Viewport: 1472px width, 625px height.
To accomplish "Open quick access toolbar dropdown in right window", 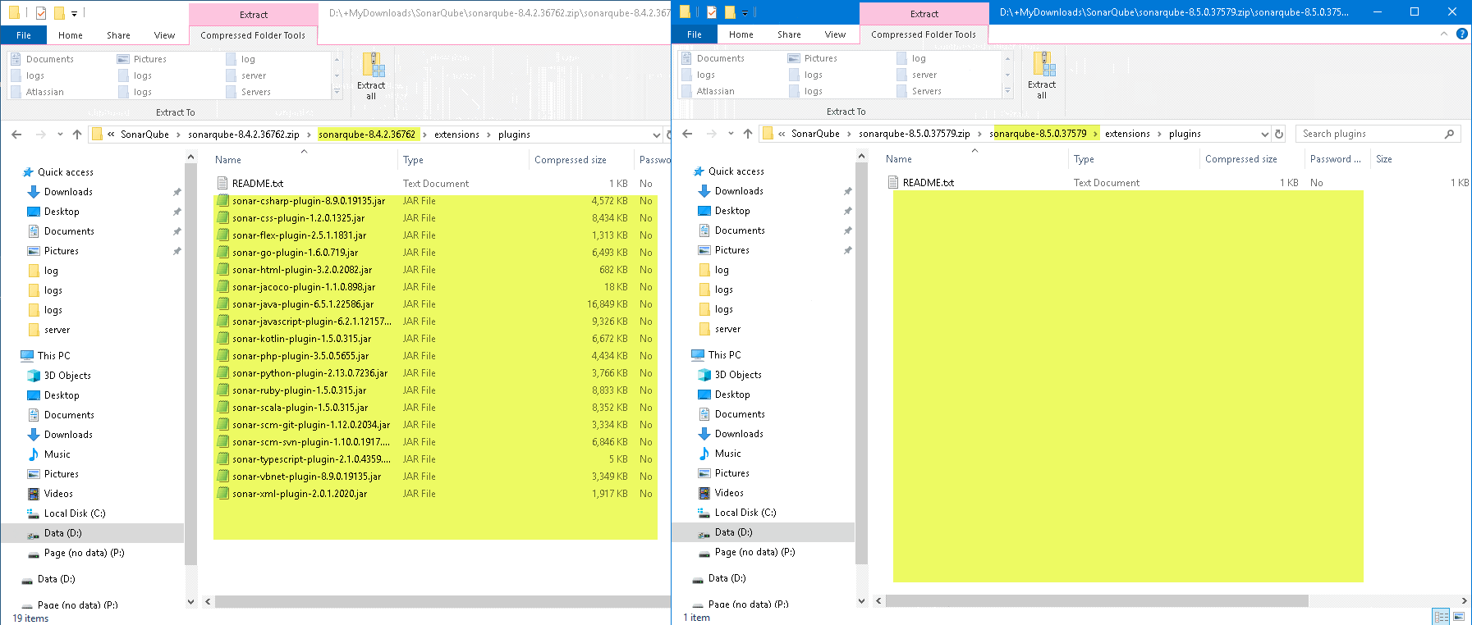I will [745, 12].
